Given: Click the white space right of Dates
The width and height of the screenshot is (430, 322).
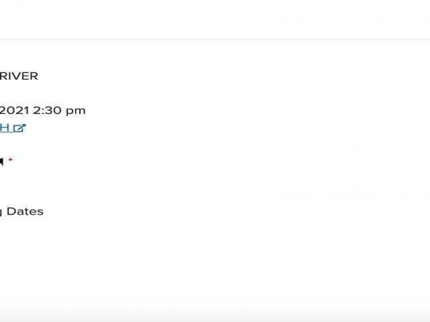Looking at the screenshot, I should (x=202, y=211).
